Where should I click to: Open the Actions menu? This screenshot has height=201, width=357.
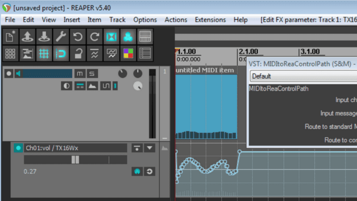tap(176, 20)
